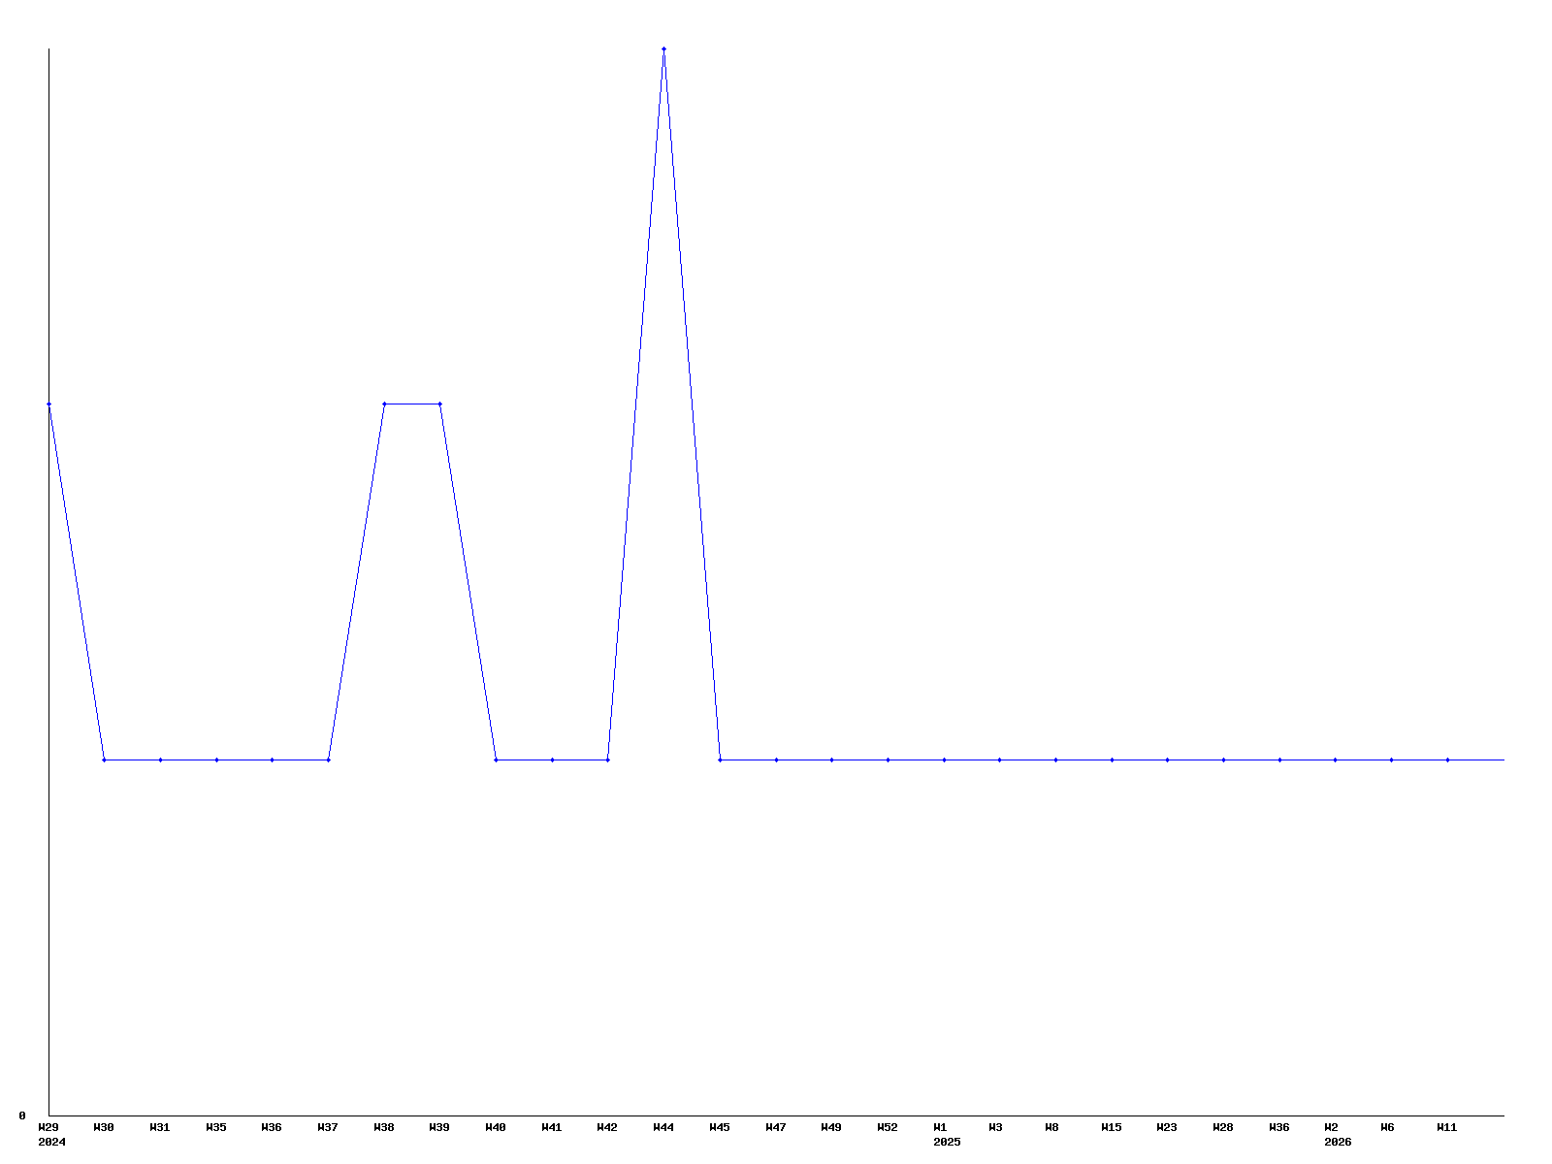This screenshot has width=1552, height=1164.
Task: Click the W11 x-axis label
Action: pos(1446,1127)
